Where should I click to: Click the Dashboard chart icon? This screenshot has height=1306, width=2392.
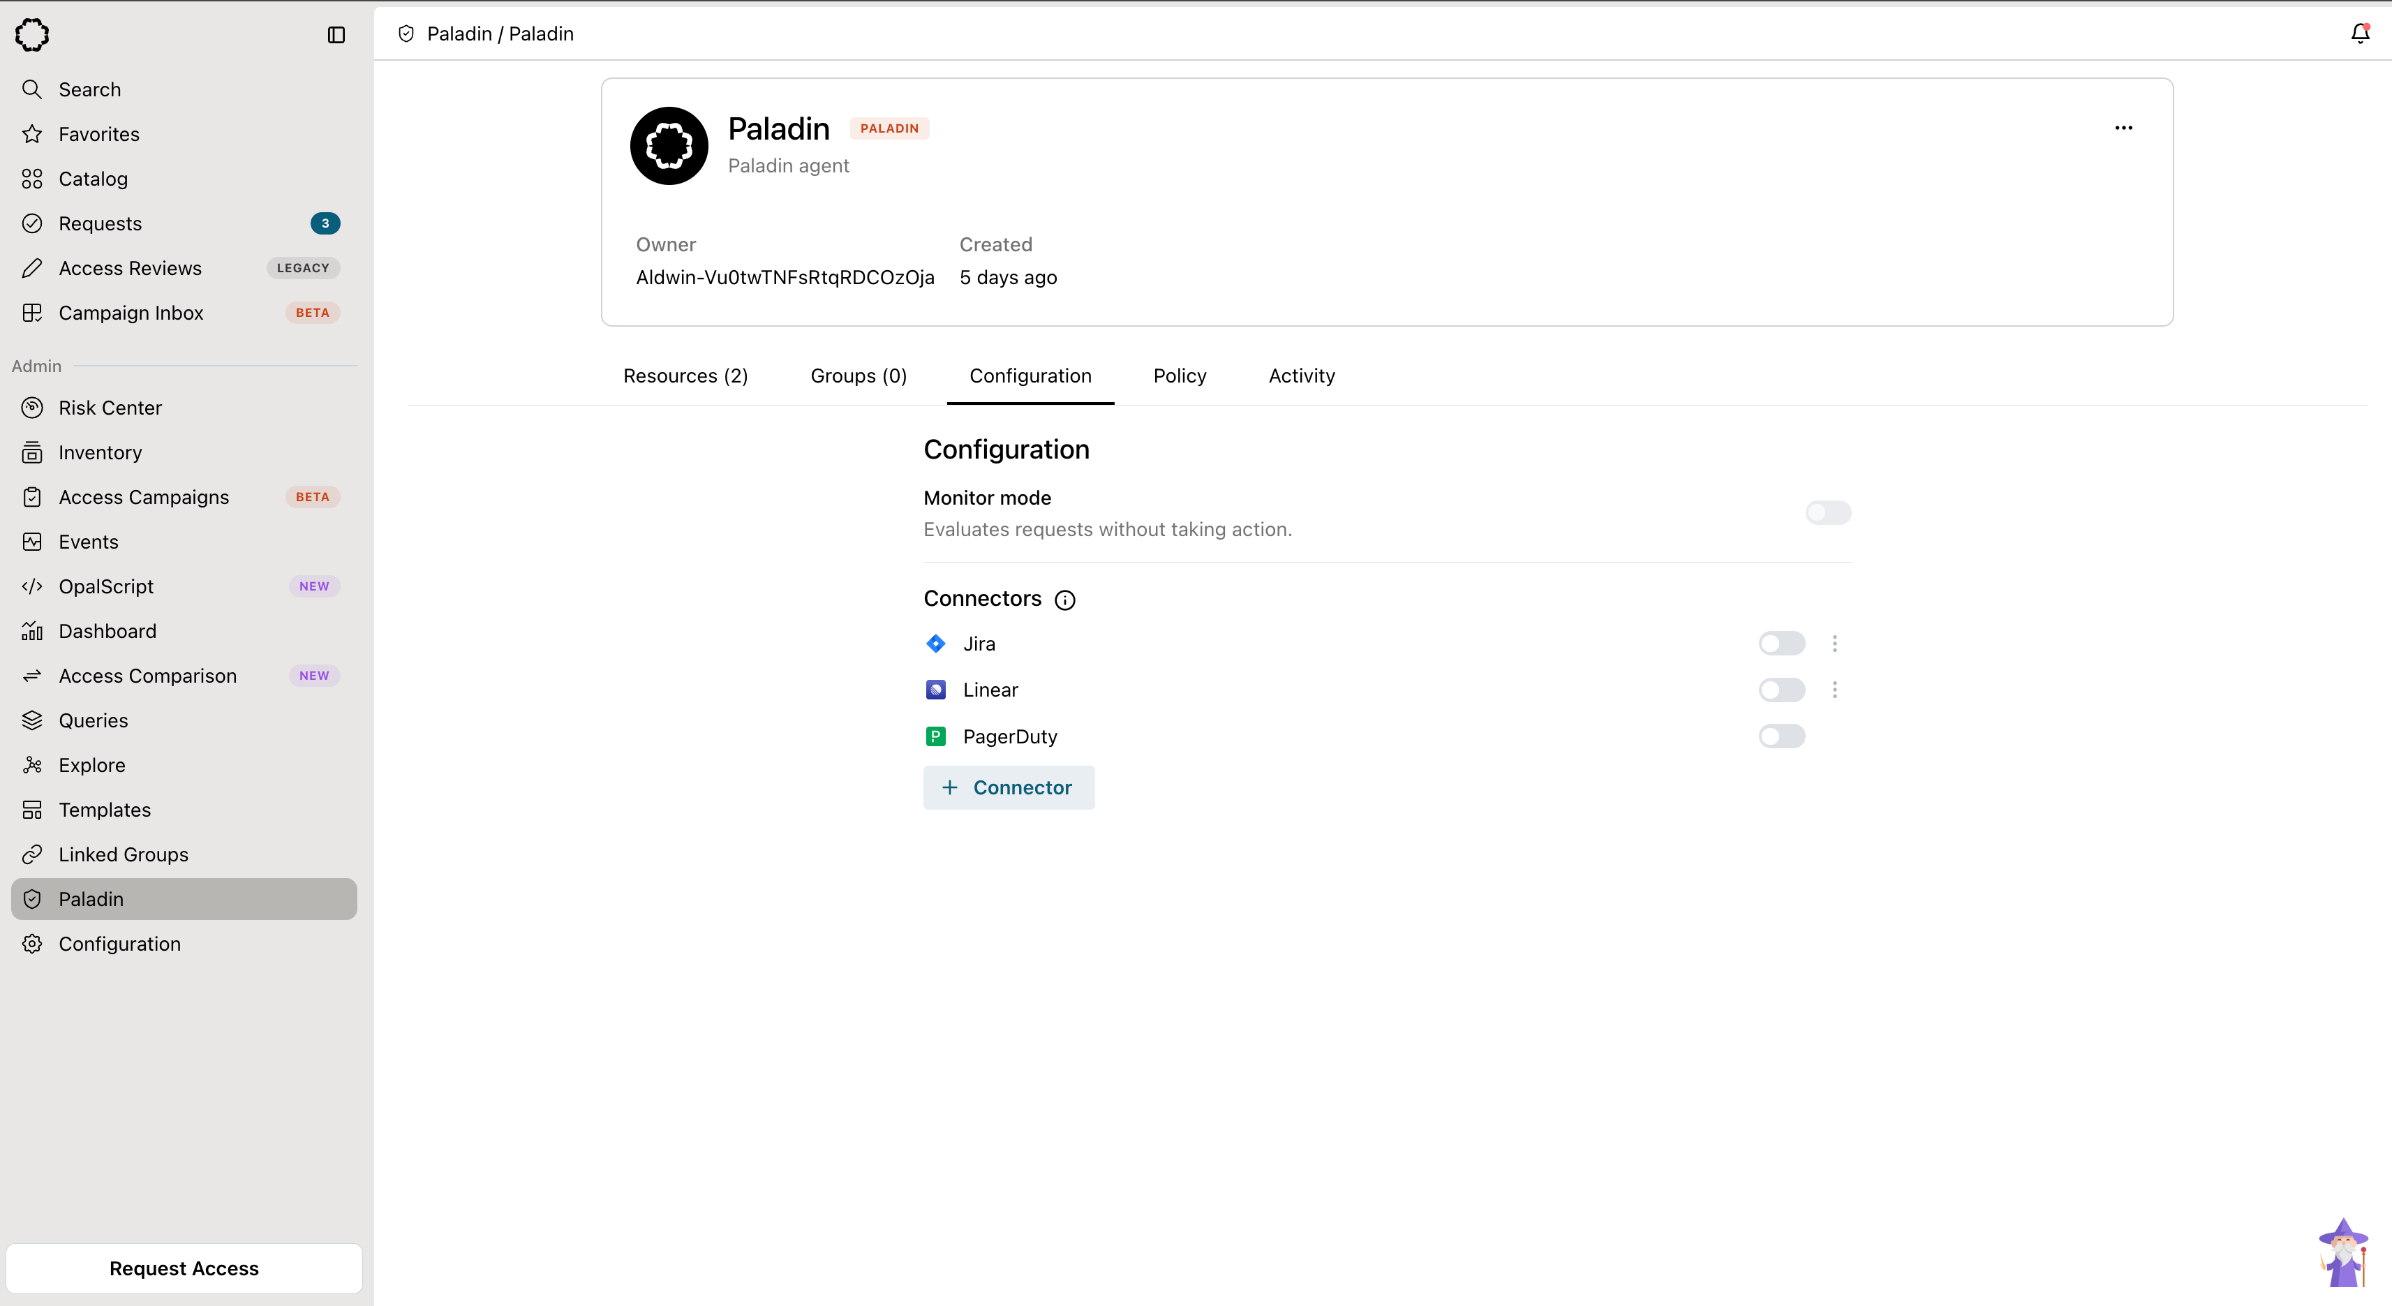pyautogui.click(x=33, y=631)
